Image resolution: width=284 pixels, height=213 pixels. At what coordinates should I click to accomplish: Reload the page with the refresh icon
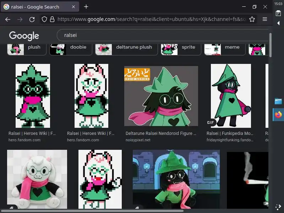32,20
